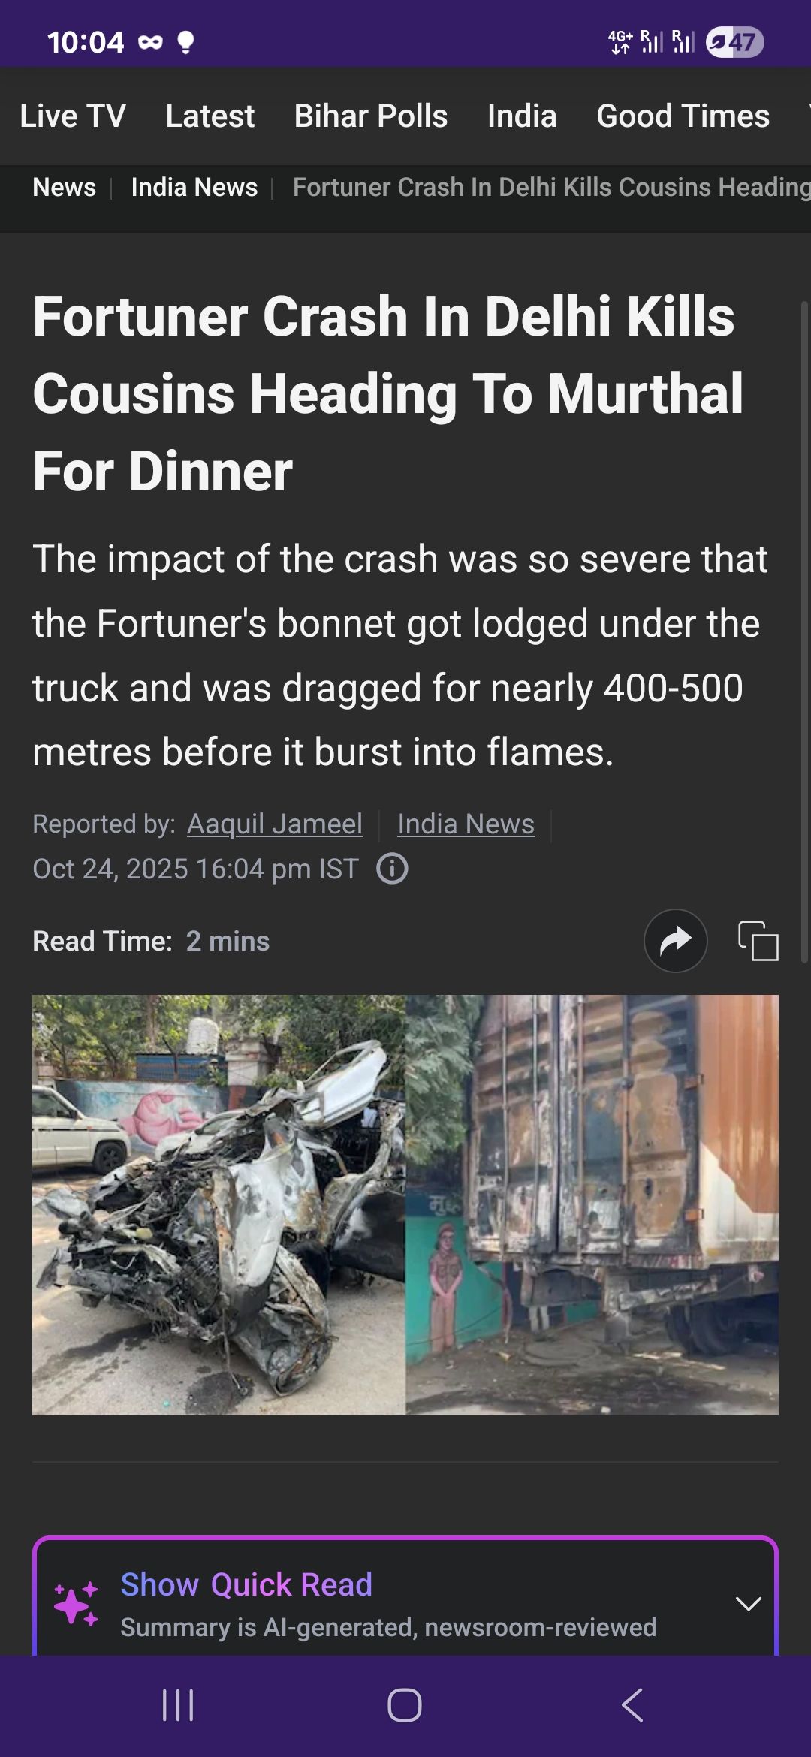Tap Android recent apps button
This screenshot has width=811, height=1757.
click(x=178, y=1705)
